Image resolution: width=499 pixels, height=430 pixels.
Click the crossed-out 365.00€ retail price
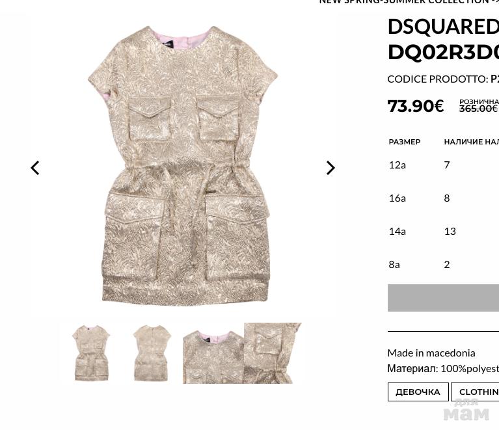[x=478, y=109]
